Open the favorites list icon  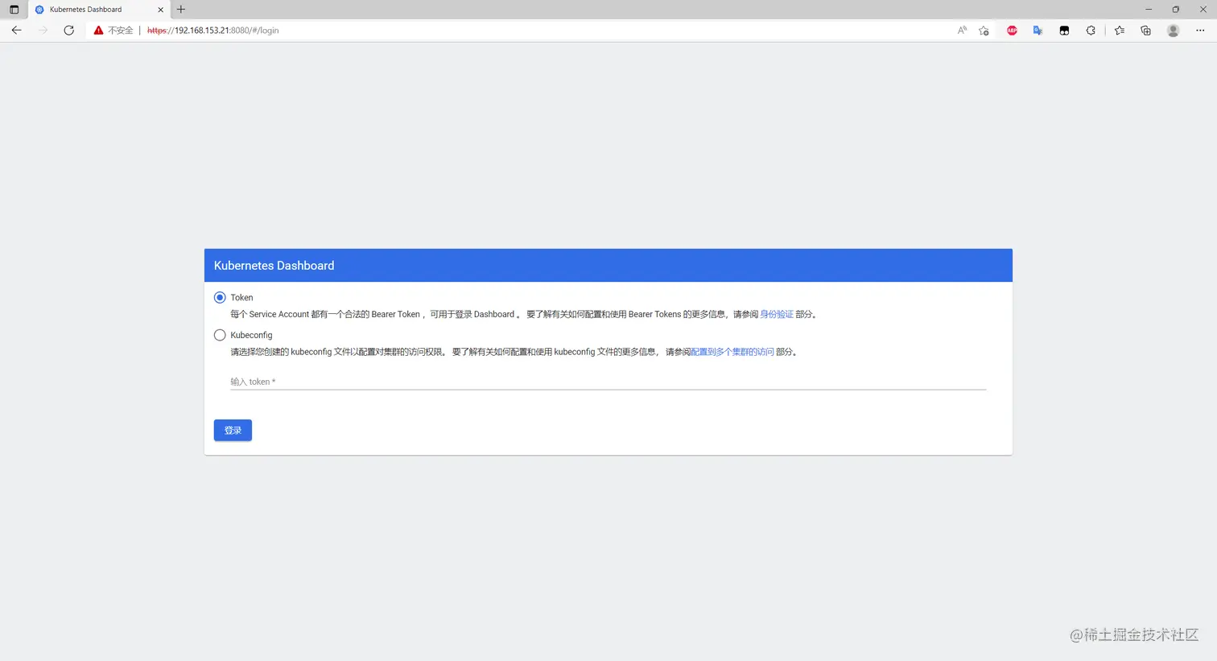[1120, 31]
